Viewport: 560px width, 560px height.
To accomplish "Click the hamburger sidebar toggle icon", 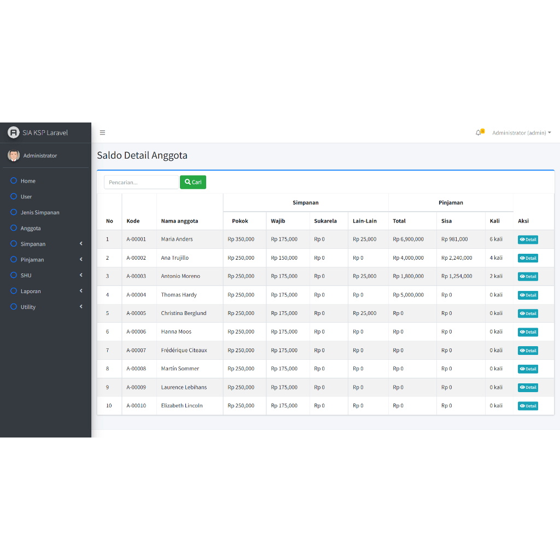I will pyautogui.click(x=102, y=133).
